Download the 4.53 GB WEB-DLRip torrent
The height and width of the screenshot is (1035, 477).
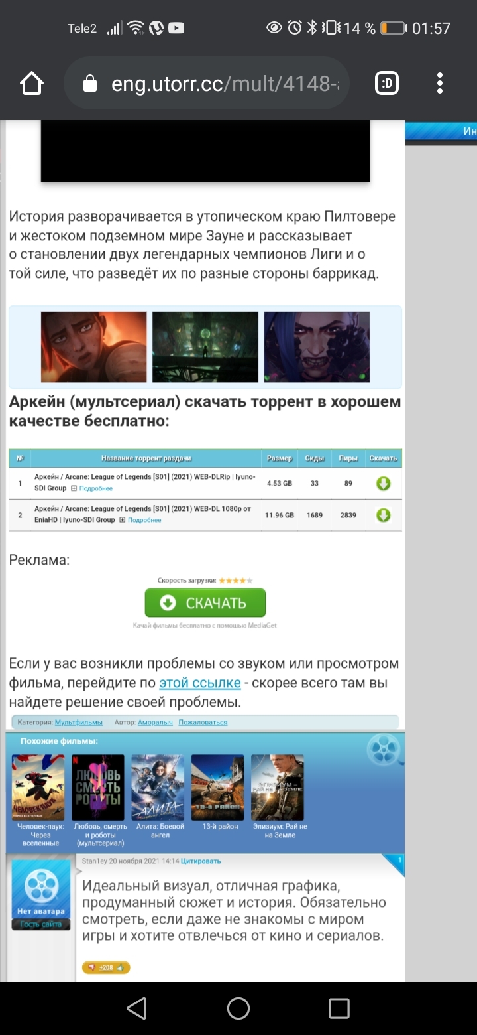click(x=383, y=484)
